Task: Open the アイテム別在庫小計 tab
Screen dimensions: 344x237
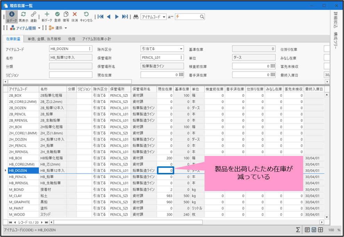Action: pos(97,39)
